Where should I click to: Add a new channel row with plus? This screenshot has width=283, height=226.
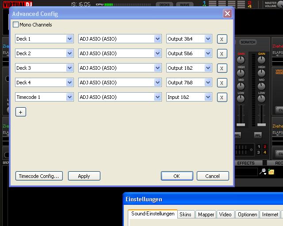pos(20,112)
